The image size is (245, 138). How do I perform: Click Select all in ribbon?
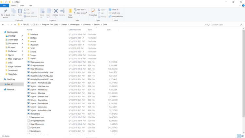113,10
